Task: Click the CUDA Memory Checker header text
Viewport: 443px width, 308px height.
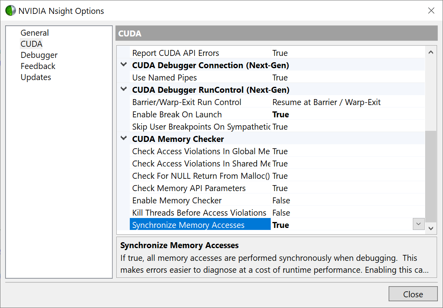Action: (x=178, y=139)
